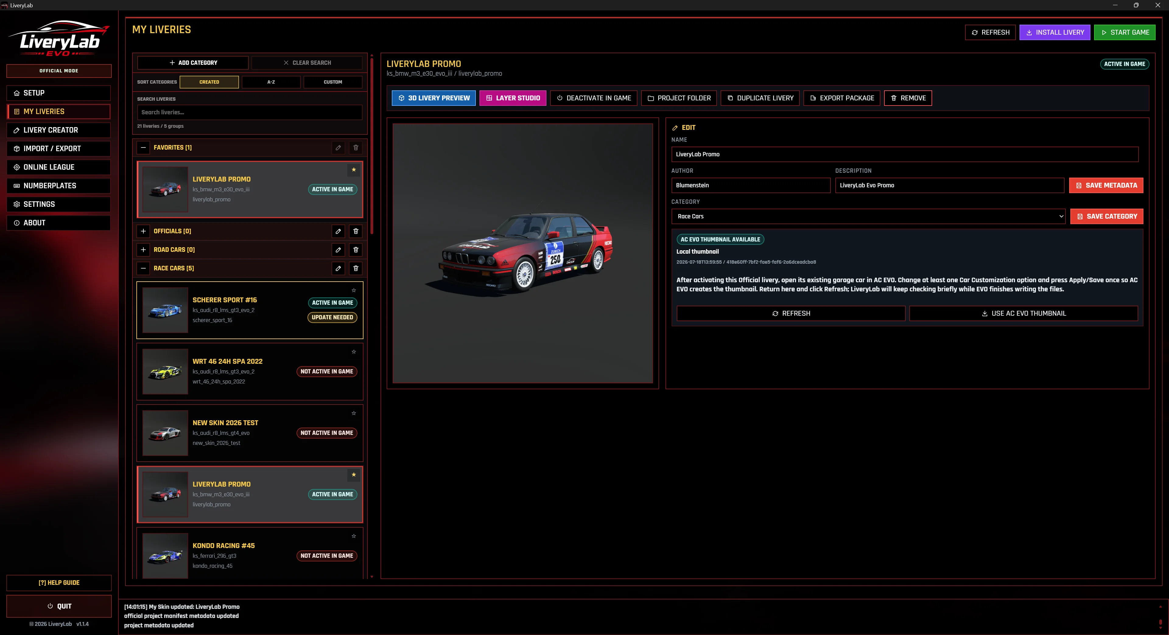Edit the livery Name field
The image size is (1169, 635).
pyautogui.click(x=905, y=154)
